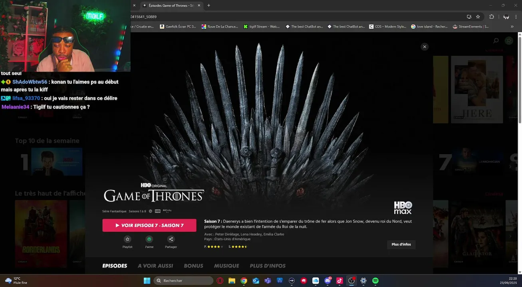Switch to the MUSIQUE tab

pos(226,266)
